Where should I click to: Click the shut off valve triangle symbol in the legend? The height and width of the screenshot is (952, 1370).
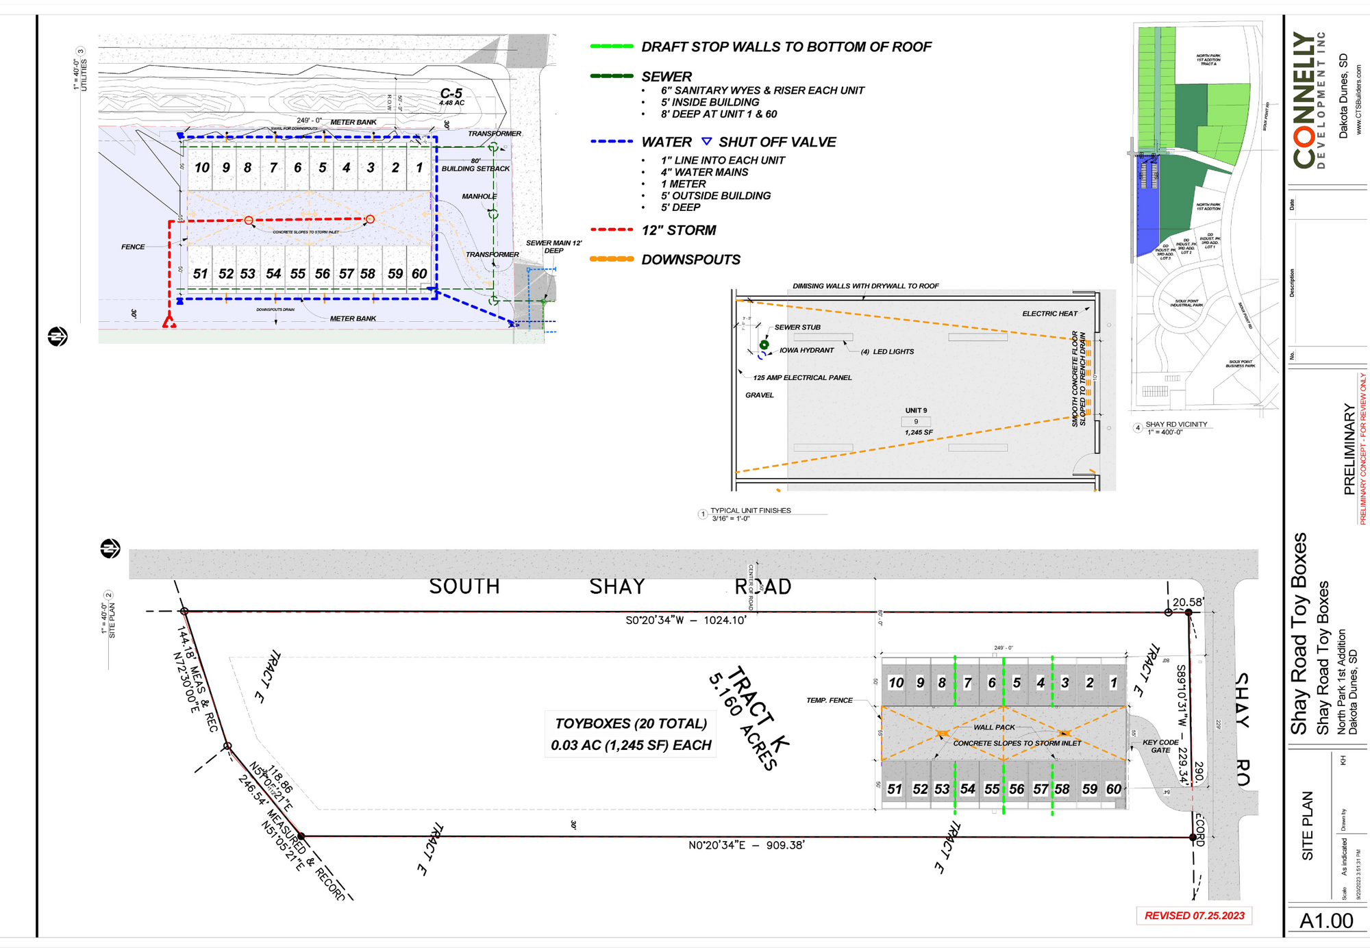click(x=706, y=141)
